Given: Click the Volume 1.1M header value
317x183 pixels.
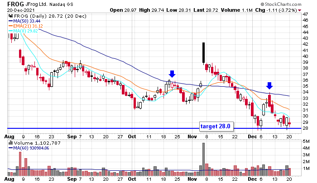Looking at the screenshot, I should (x=237, y=10).
